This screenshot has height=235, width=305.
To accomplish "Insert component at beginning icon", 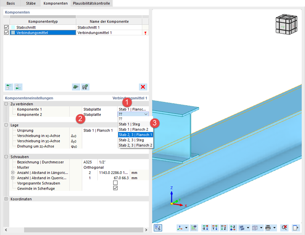I will [x=9, y=87].
